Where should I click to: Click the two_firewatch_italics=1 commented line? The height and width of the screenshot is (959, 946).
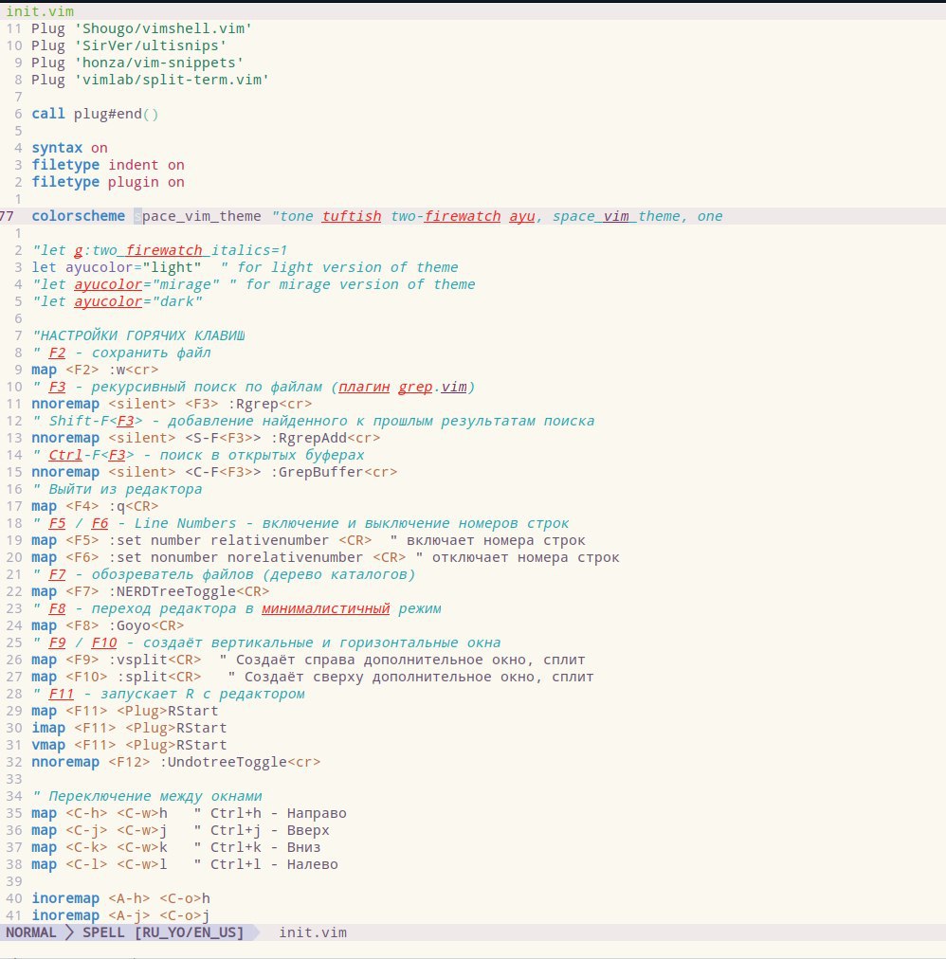(159, 250)
